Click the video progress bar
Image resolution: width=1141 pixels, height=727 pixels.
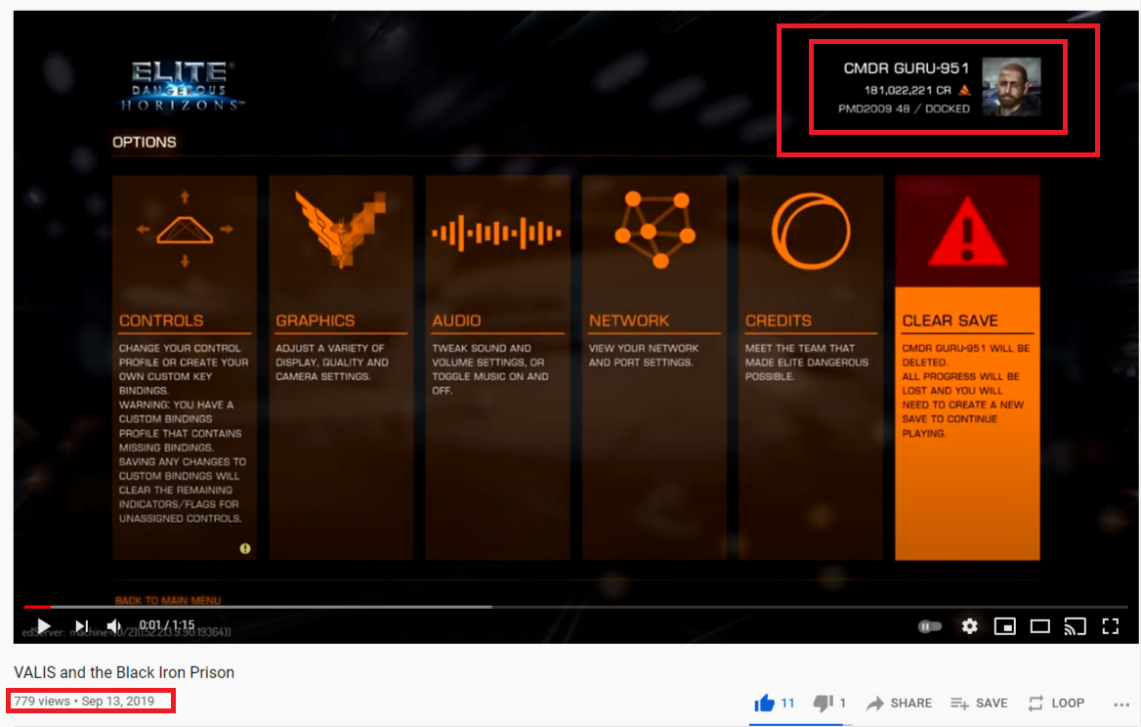(575, 606)
